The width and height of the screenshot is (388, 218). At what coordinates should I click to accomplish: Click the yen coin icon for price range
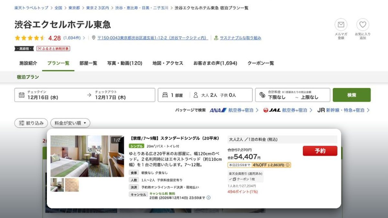pyautogui.click(x=262, y=95)
